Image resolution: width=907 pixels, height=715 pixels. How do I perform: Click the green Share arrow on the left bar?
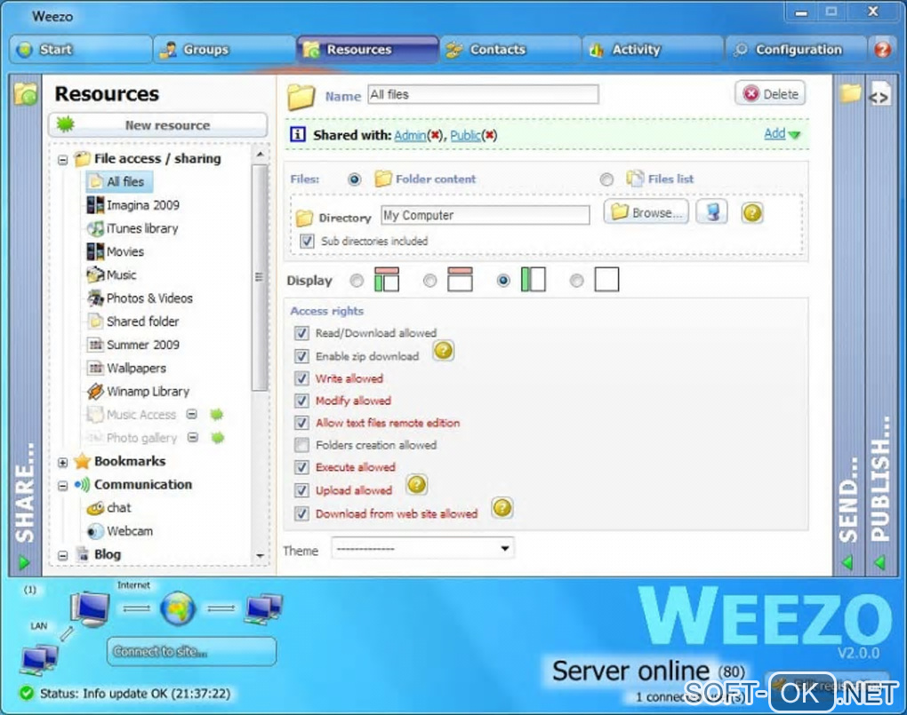(x=24, y=562)
